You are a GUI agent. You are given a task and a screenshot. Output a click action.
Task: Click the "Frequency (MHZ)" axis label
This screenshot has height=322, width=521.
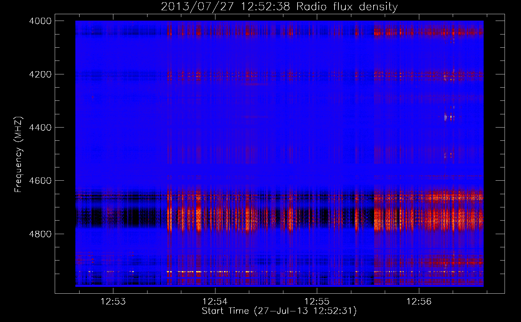[x=19, y=155]
